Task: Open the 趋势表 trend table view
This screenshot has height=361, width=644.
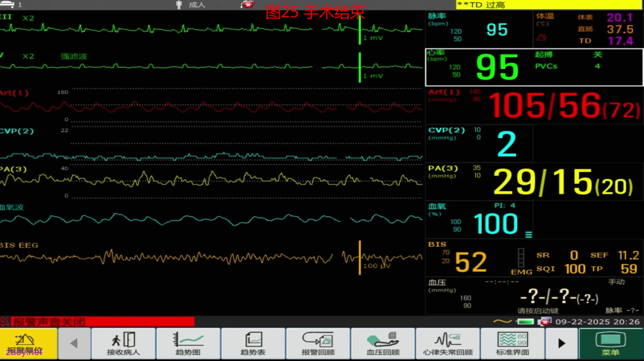Action: pyautogui.click(x=253, y=343)
